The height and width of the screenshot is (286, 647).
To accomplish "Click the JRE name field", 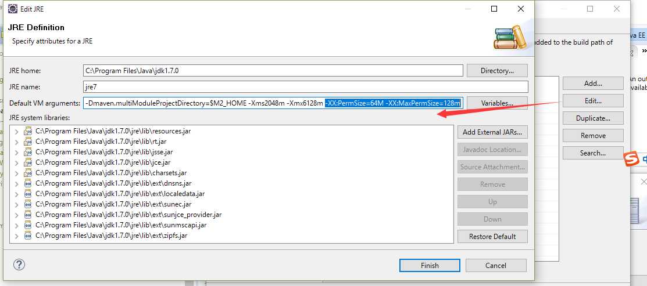I will (x=305, y=87).
